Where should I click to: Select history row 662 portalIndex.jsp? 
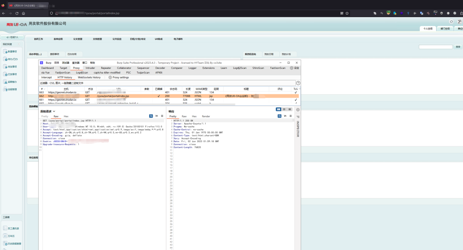(168, 96)
